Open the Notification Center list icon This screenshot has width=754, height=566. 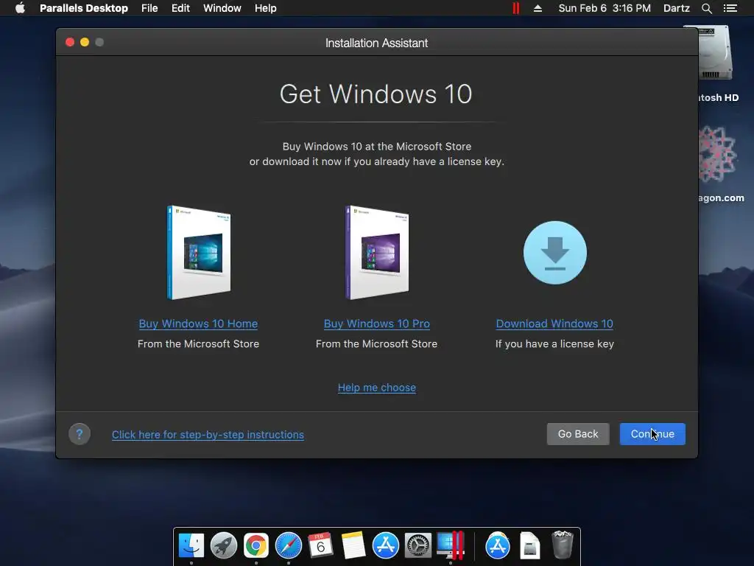coord(730,8)
